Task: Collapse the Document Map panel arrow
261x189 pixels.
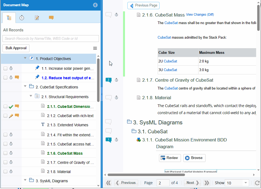Action: (95, 5)
